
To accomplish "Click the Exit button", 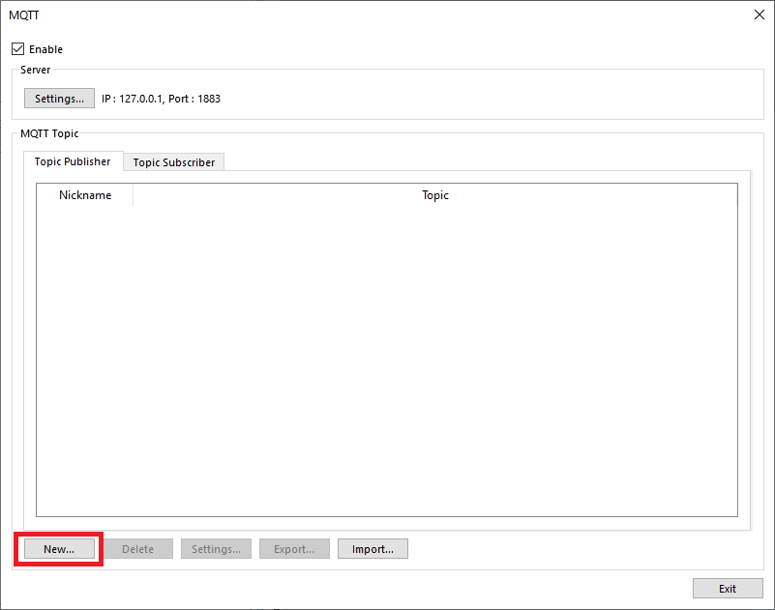I will (x=728, y=589).
